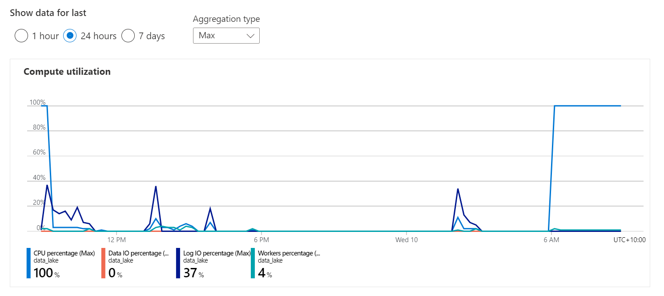Click the 100% CPU value in legend
The image size is (664, 296).
tap(44, 273)
